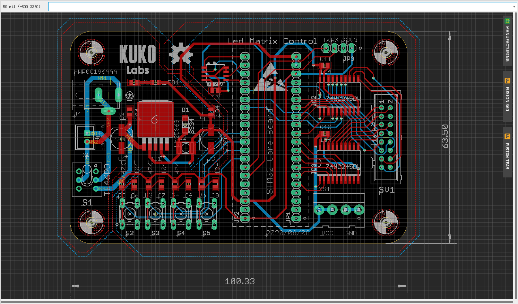Click the 'STM32 Core Board' silkscreen label

tap(270, 151)
